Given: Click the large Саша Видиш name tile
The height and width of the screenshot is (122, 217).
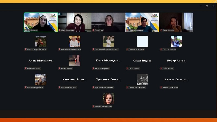Looking at the screenshot, I should click(x=142, y=61).
